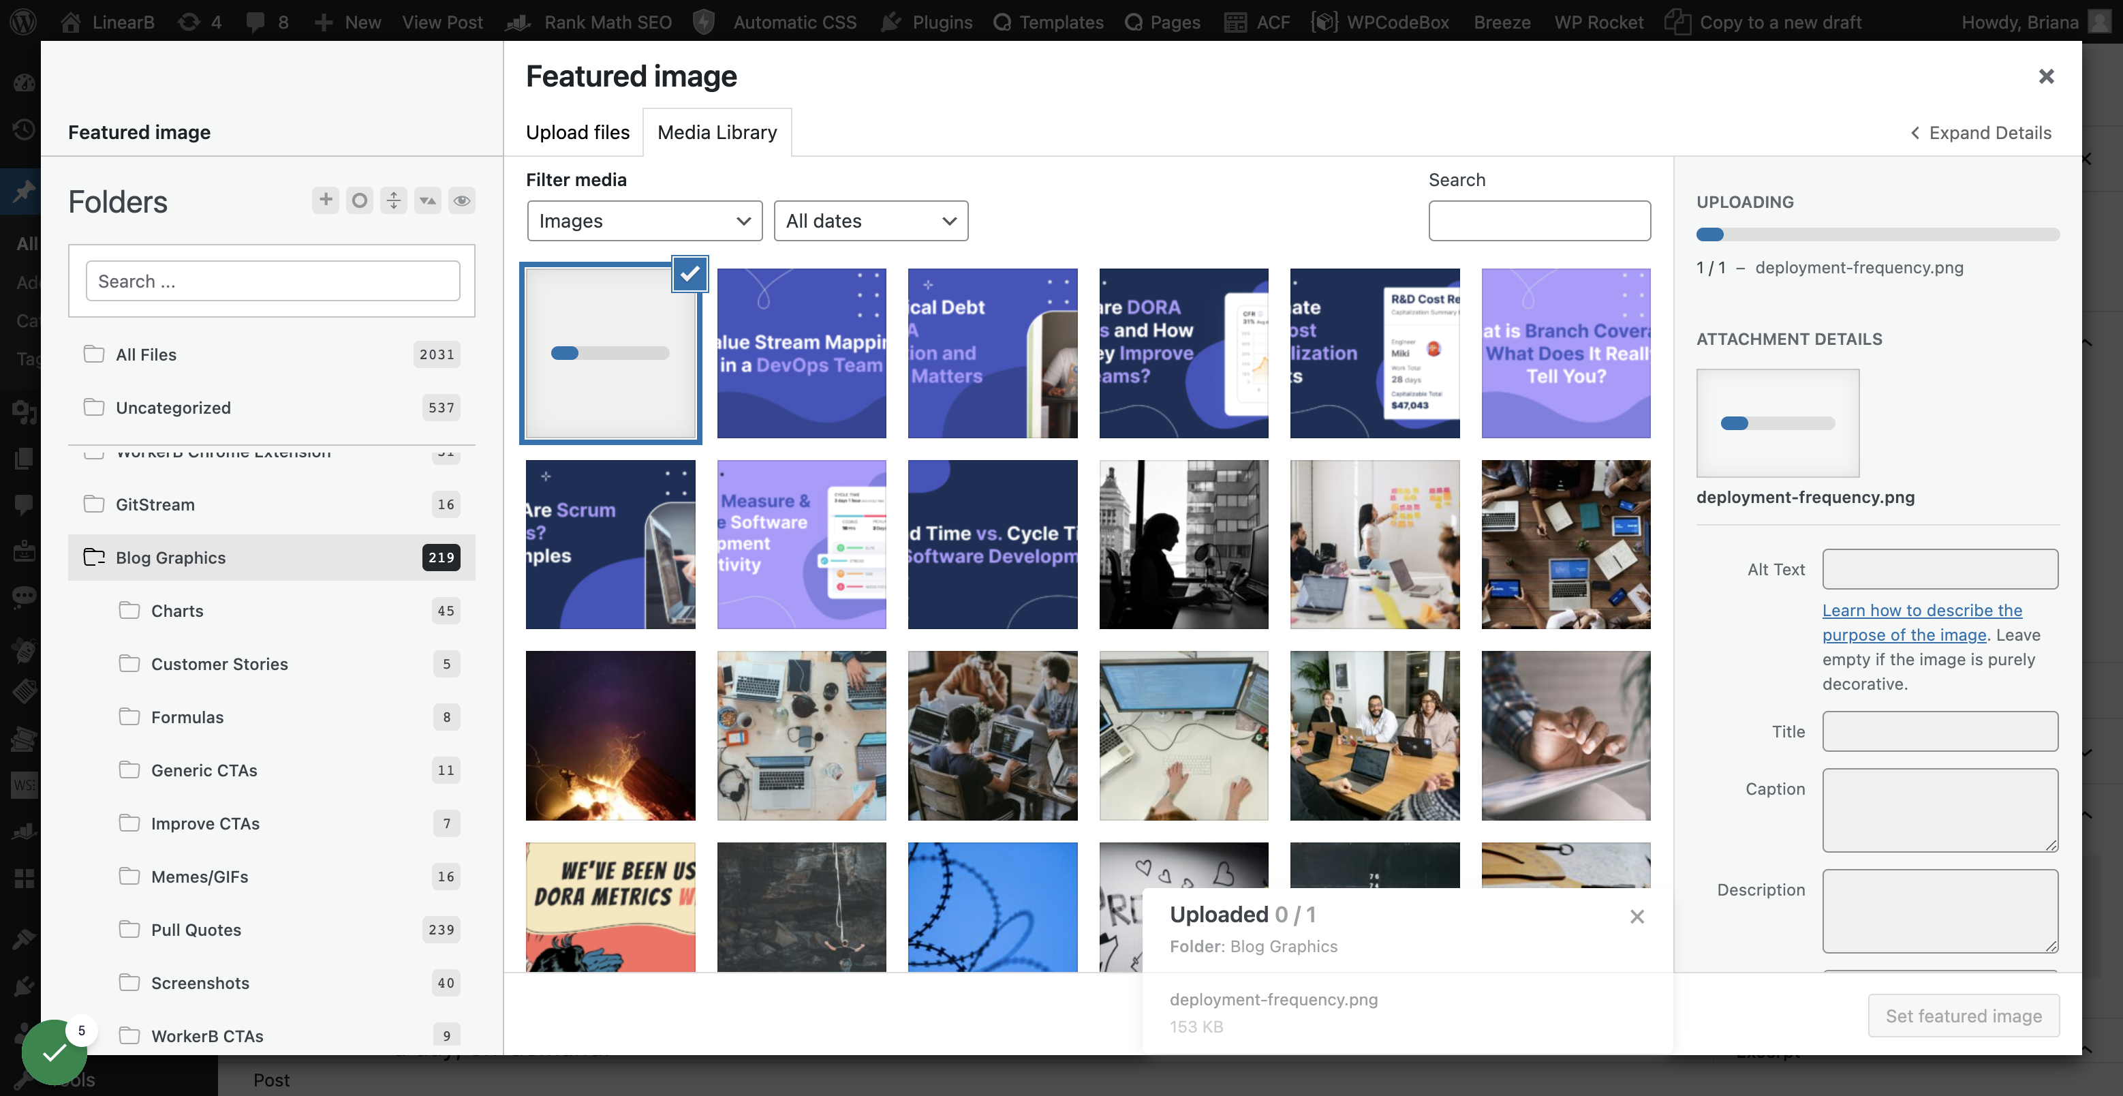Select the Uncategorized folder
This screenshot has width=2123, height=1096.
click(x=271, y=408)
